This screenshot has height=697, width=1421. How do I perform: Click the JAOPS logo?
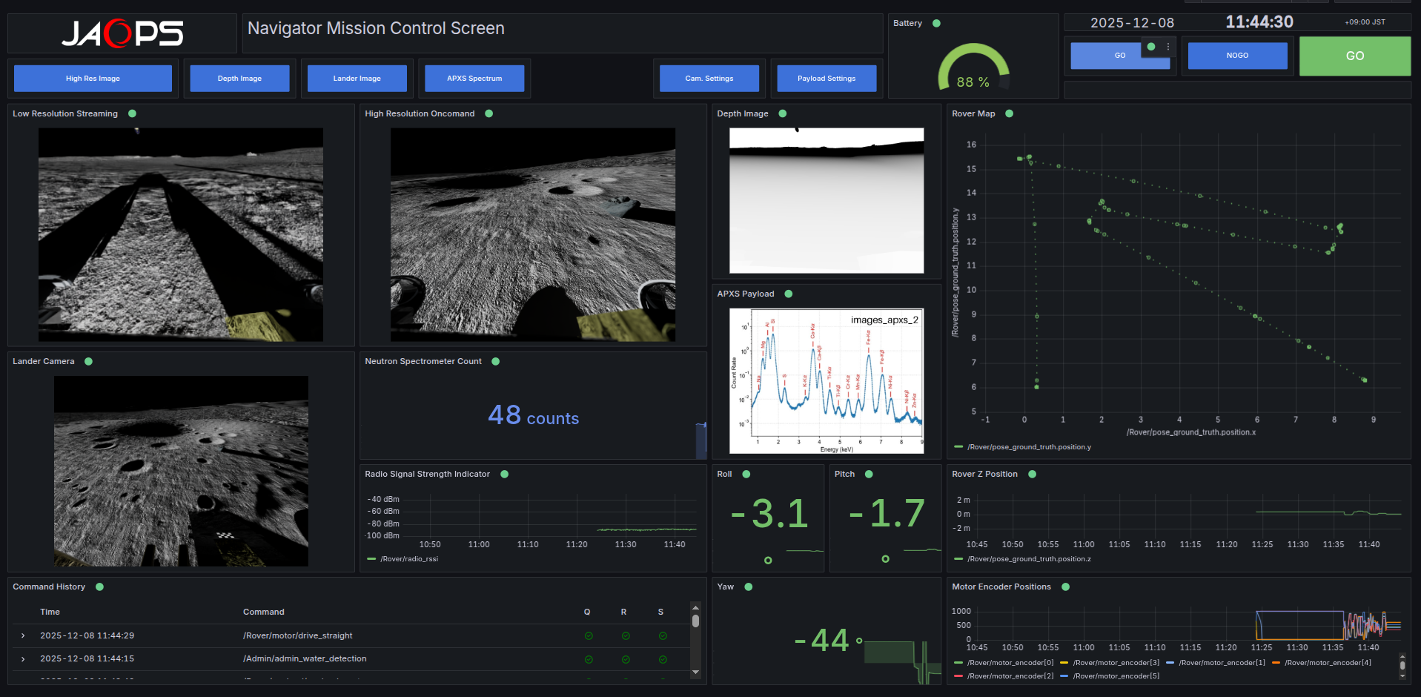122,33
